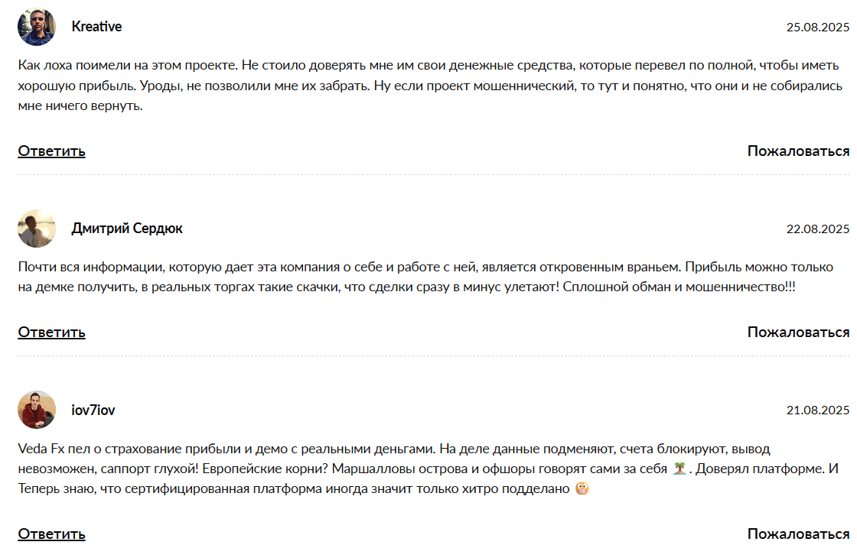The height and width of the screenshot is (545, 857).
Task: Reply to Kreative's review via Ответить
Action: [x=50, y=151]
